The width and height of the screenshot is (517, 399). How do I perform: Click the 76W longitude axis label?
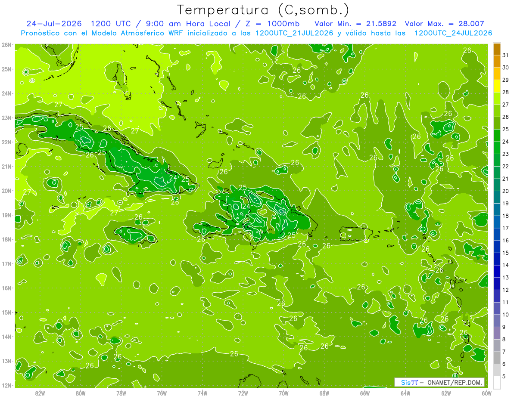[162, 393]
